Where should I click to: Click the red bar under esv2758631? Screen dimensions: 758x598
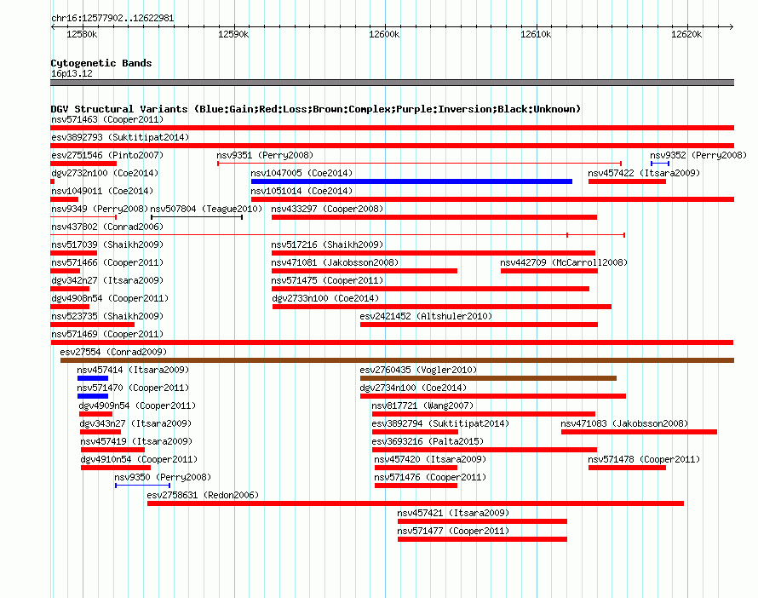pyautogui.click(x=416, y=503)
